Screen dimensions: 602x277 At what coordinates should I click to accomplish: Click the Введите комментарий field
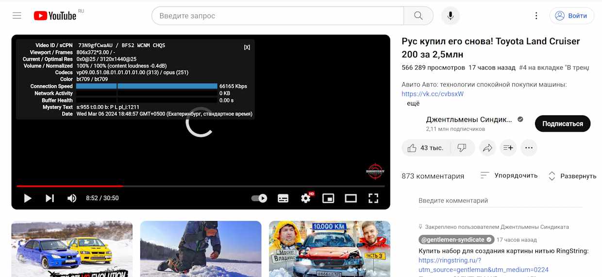[501, 201]
